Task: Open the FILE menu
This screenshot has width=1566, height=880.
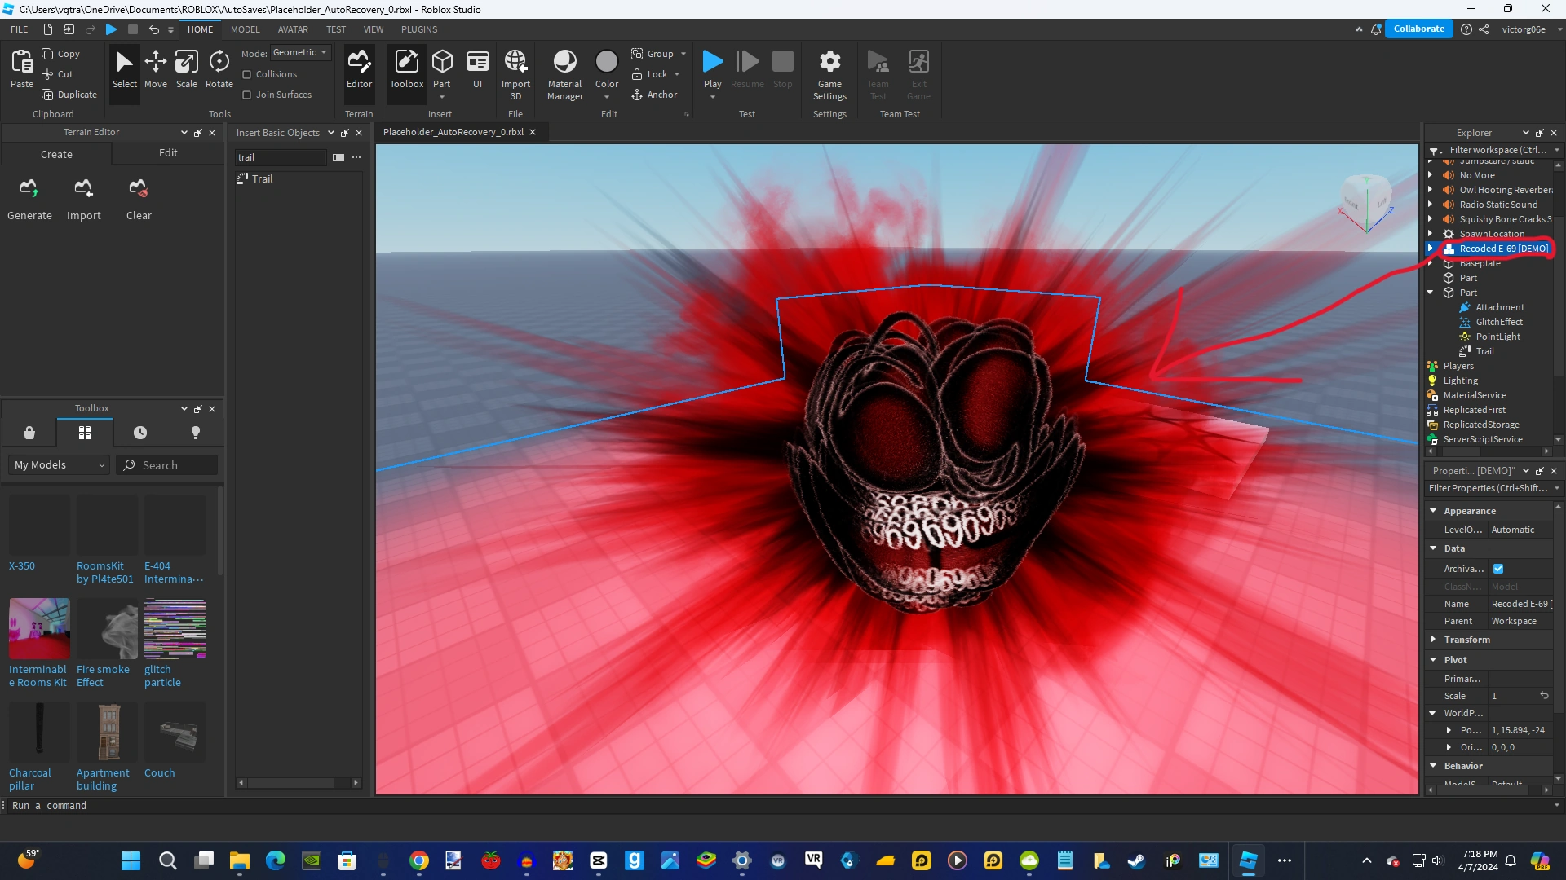Action: (x=17, y=29)
